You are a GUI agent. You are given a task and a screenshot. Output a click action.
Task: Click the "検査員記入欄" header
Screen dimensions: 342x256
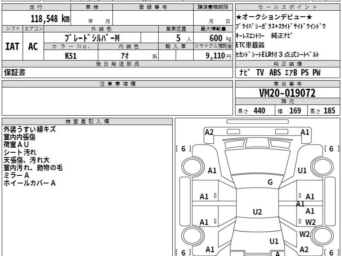point(87,121)
